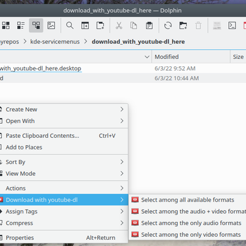Image resolution: width=246 pixels, height=246 pixels.
Task: Open the Create New submenu
Action: (64, 109)
